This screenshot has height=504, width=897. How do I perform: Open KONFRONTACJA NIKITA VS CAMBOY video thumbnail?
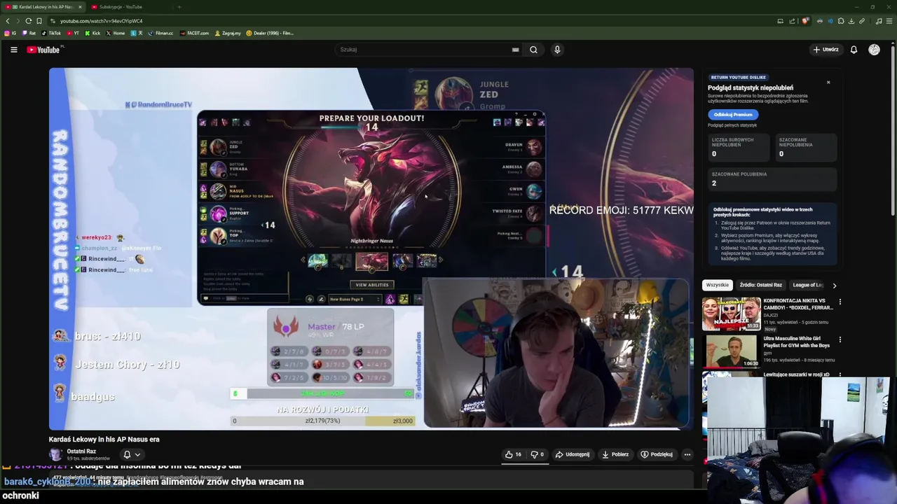pyautogui.click(x=731, y=314)
